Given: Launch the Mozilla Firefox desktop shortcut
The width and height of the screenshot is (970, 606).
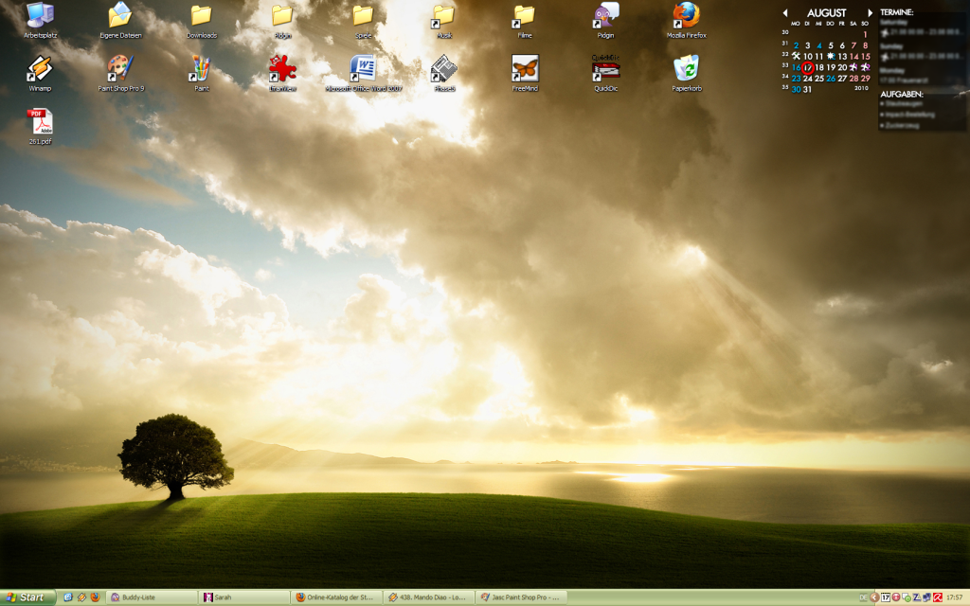Looking at the screenshot, I should [x=686, y=21].
